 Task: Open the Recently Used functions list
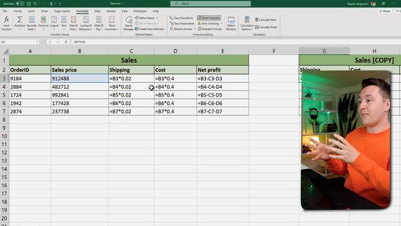(31, 23)
